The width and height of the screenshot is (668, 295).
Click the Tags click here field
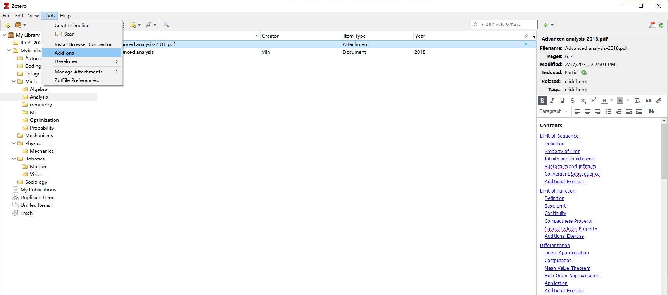click(575, 90)
